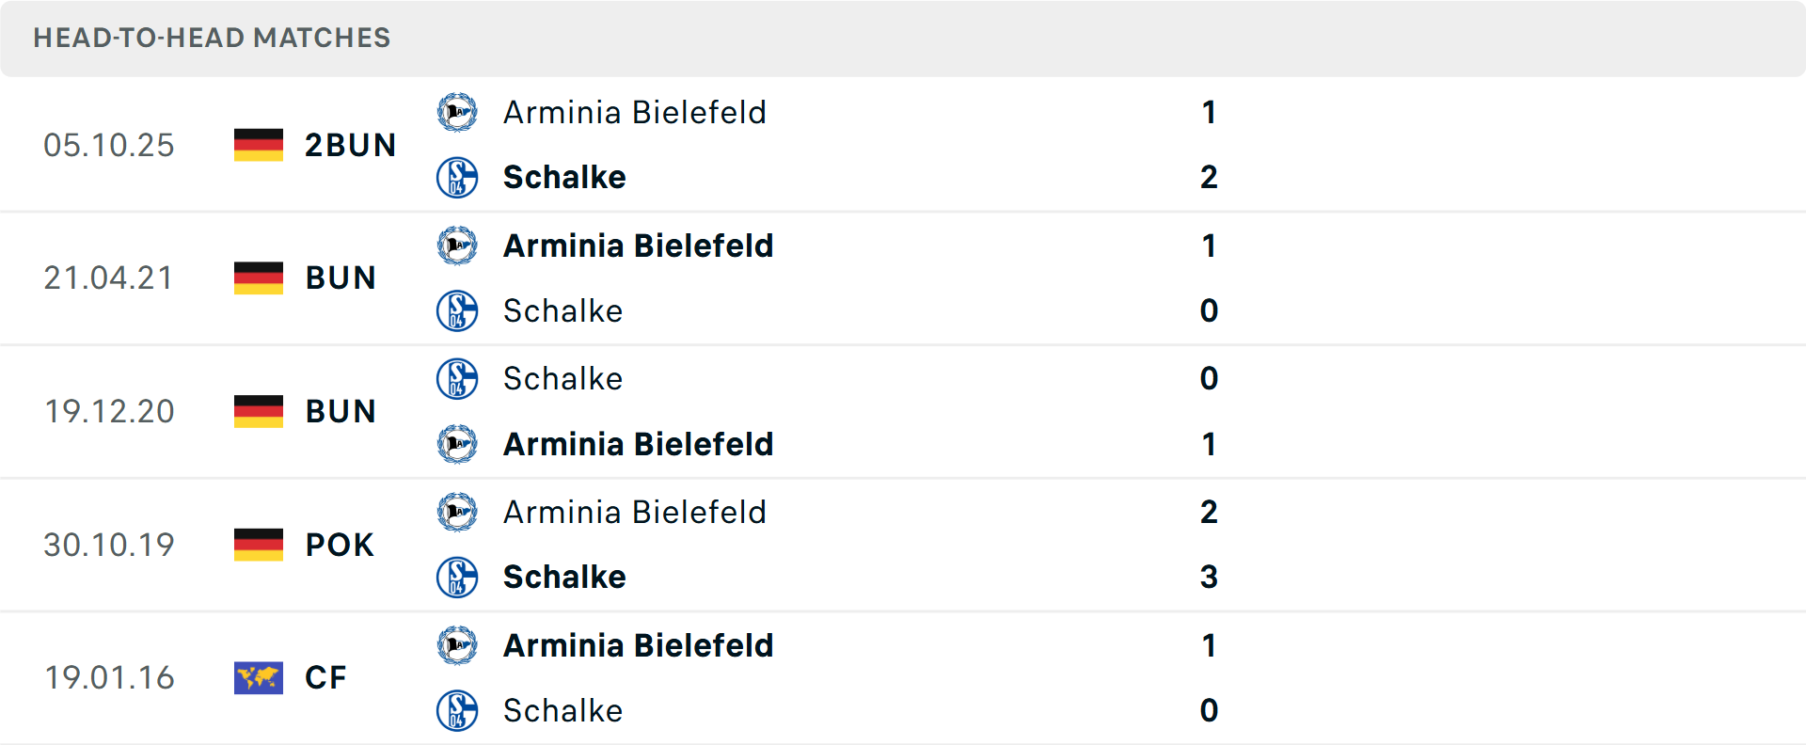Select the German flag beside the 21.04.21 date
Image resolution: width=1806 pixels, height=745 pixels.
pyautogui.click(x=258, y=277)
